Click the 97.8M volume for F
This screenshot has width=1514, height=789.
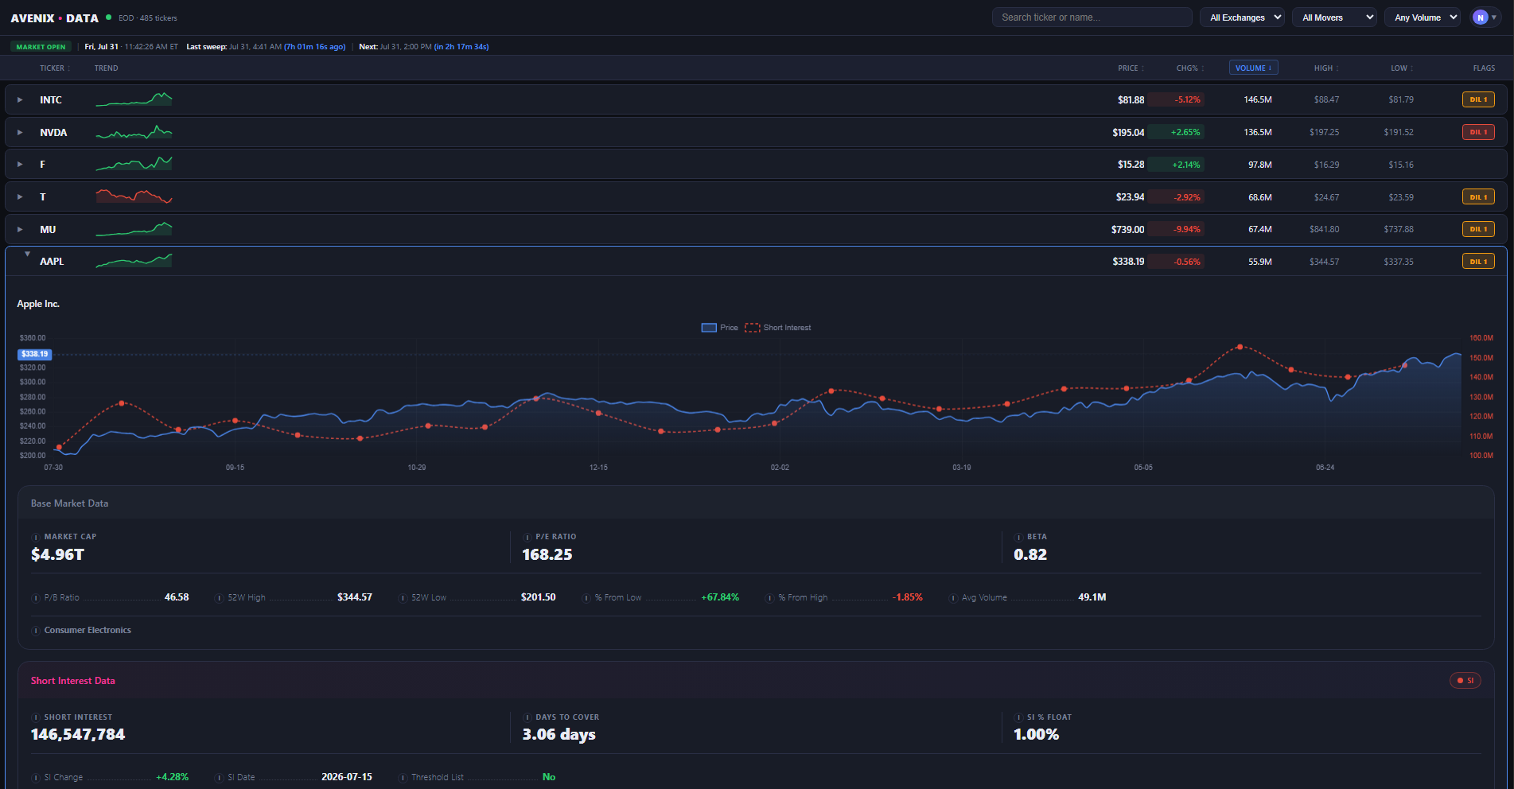tap(1259, 165)
